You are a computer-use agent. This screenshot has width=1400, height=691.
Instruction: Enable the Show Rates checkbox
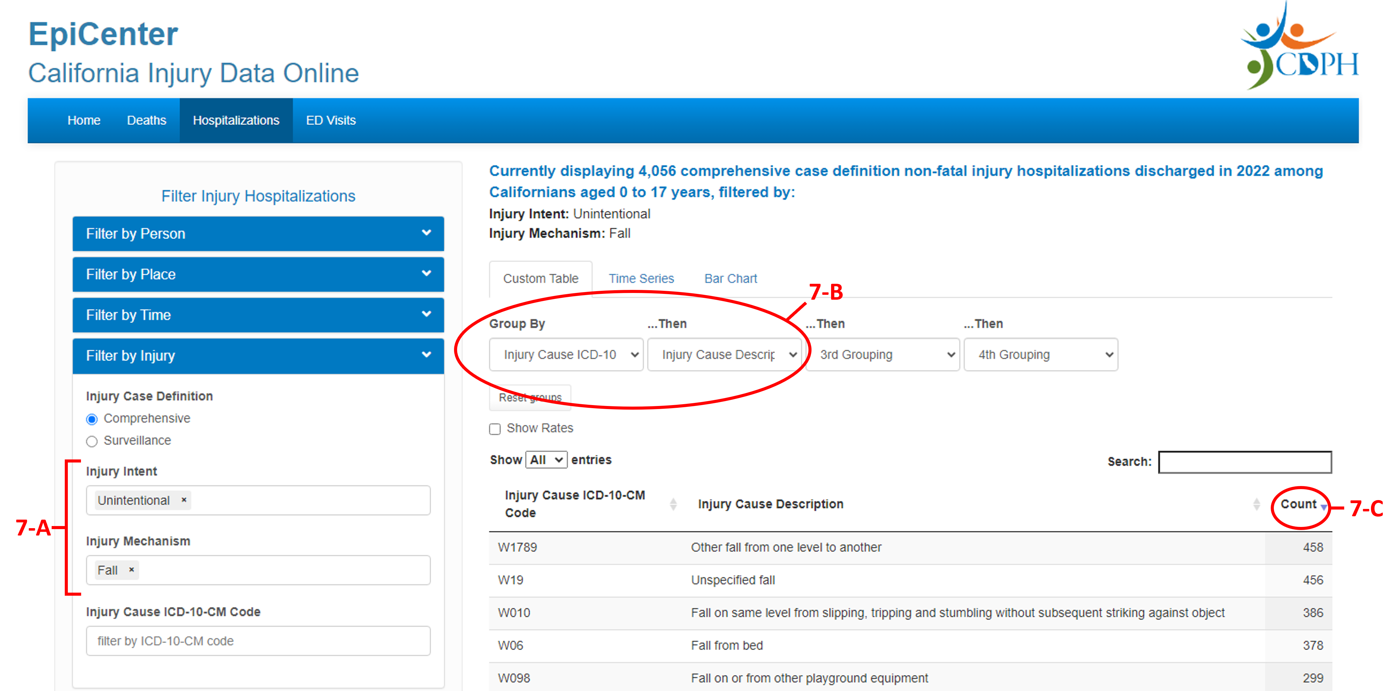click(495, 429)
